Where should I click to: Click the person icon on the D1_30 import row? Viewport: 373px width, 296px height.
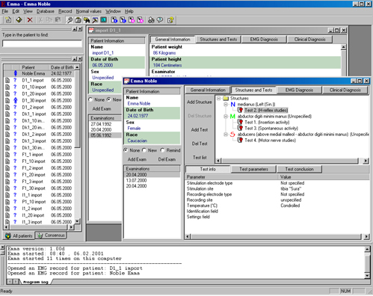(x=16, y=100)
